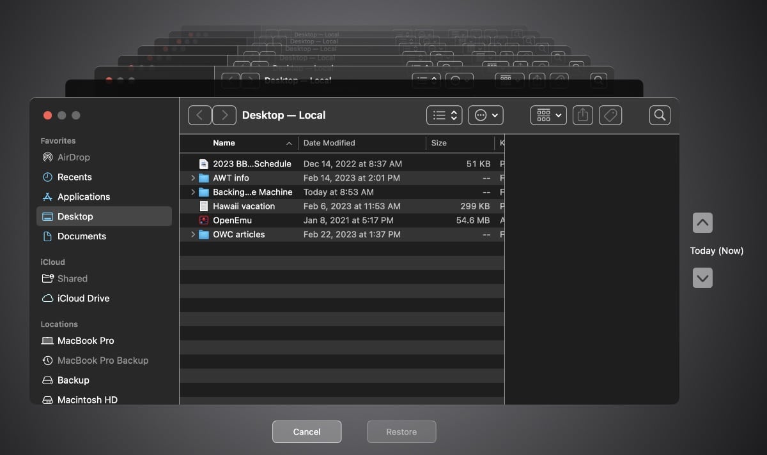
Task: Select the Hawaii vacation file row
Action: tap(244, 206)
